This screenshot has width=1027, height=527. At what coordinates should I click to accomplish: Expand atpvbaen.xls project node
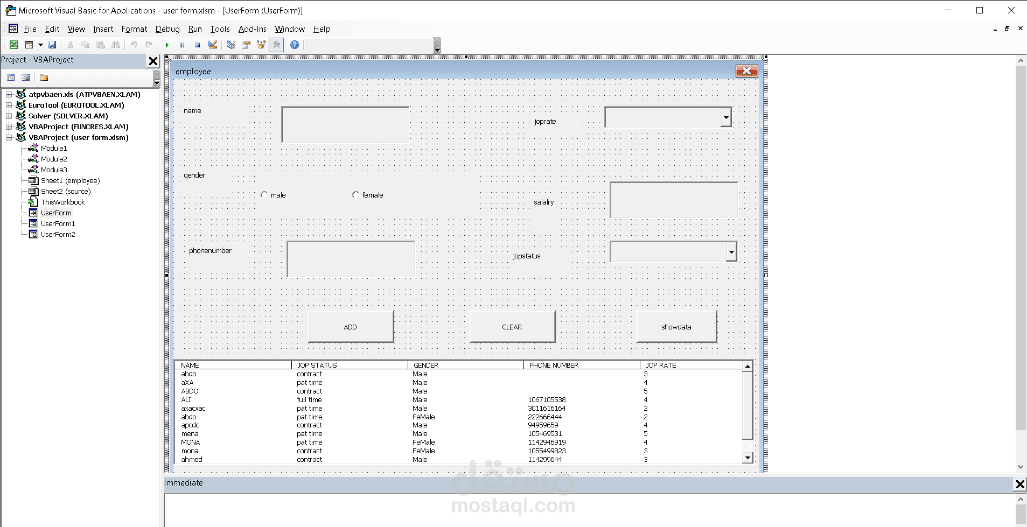point(9,94)
